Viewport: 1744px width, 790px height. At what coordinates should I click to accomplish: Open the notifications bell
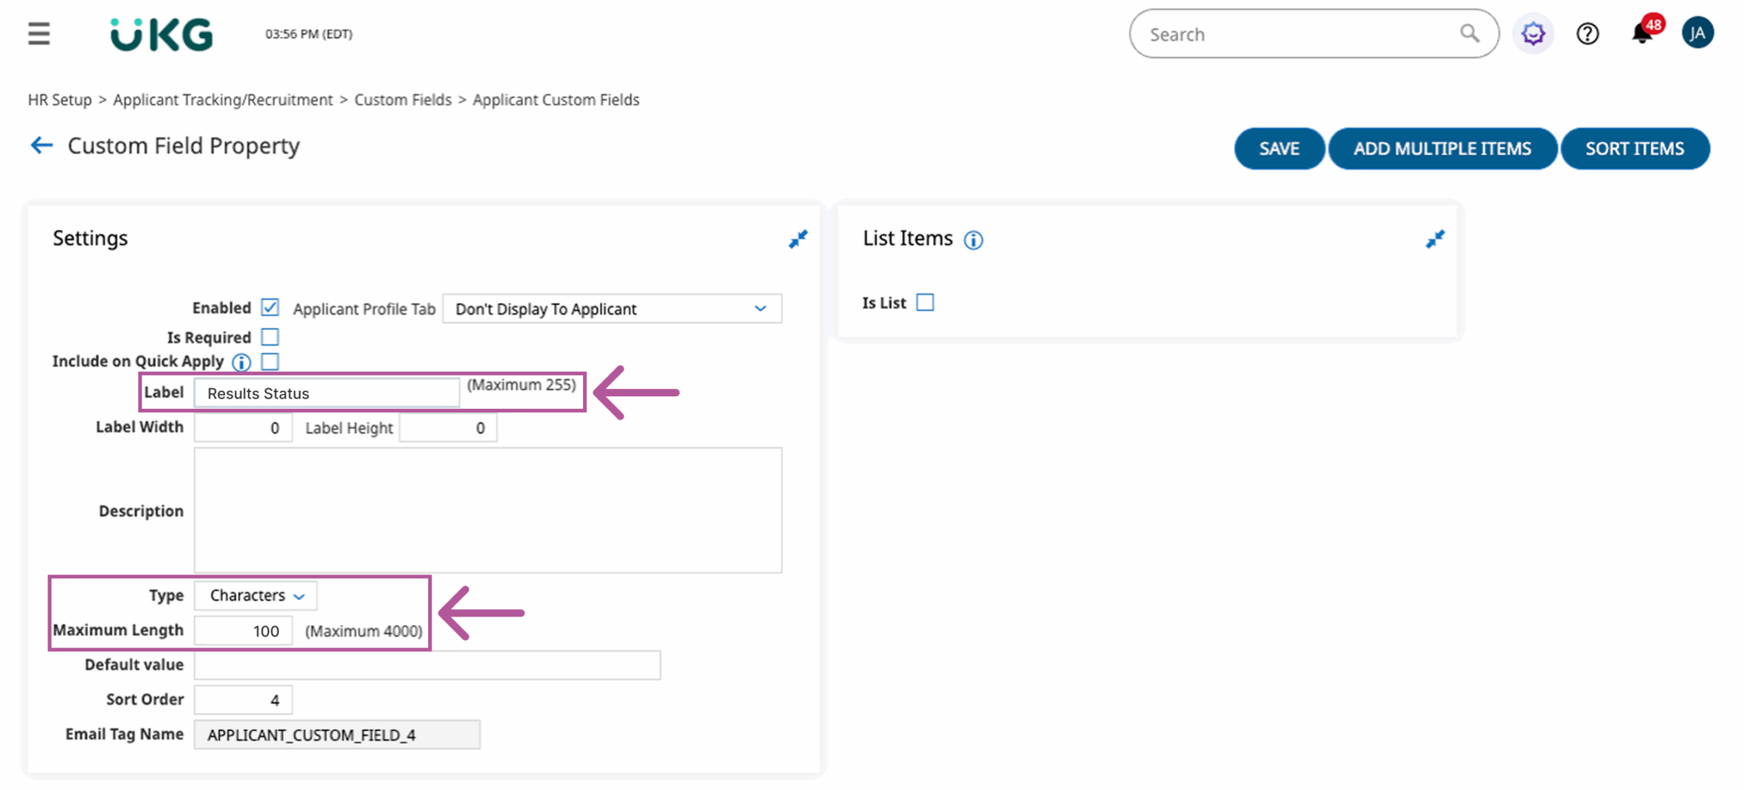(1641, 33)
